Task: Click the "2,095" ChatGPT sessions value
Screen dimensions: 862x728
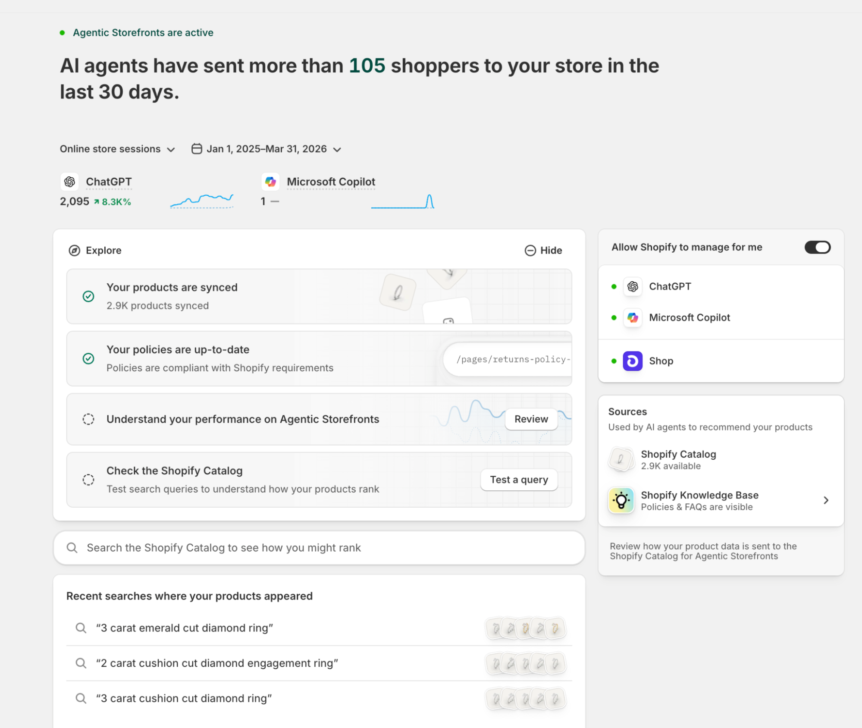Action: (x=75, y=201)
